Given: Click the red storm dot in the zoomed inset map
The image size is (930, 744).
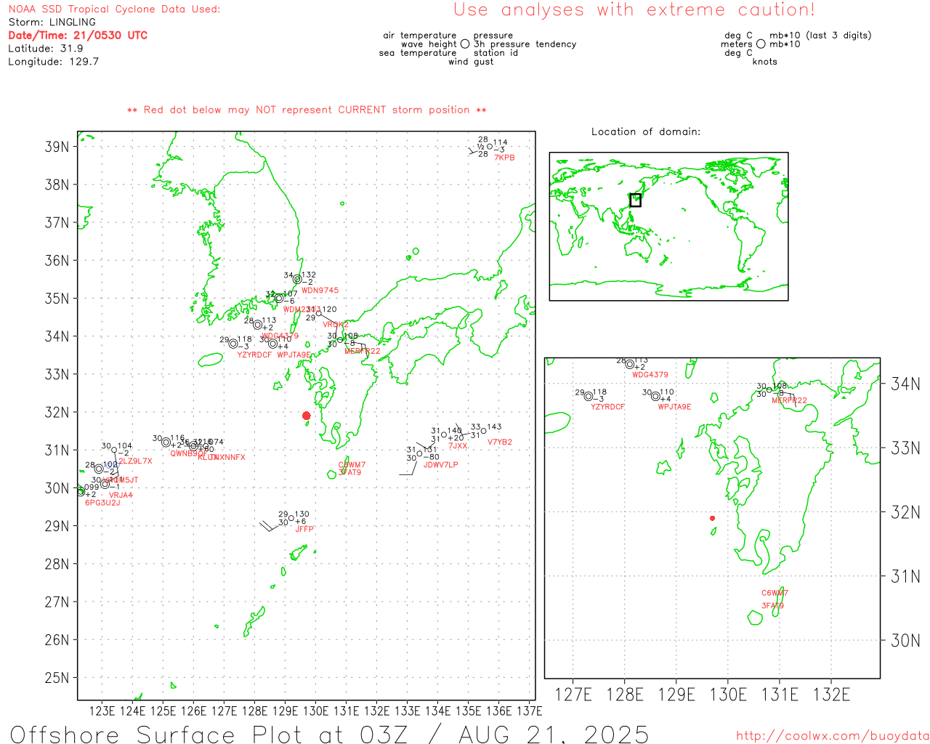Looking at the screenshot, I should click(x=712, y=518).
